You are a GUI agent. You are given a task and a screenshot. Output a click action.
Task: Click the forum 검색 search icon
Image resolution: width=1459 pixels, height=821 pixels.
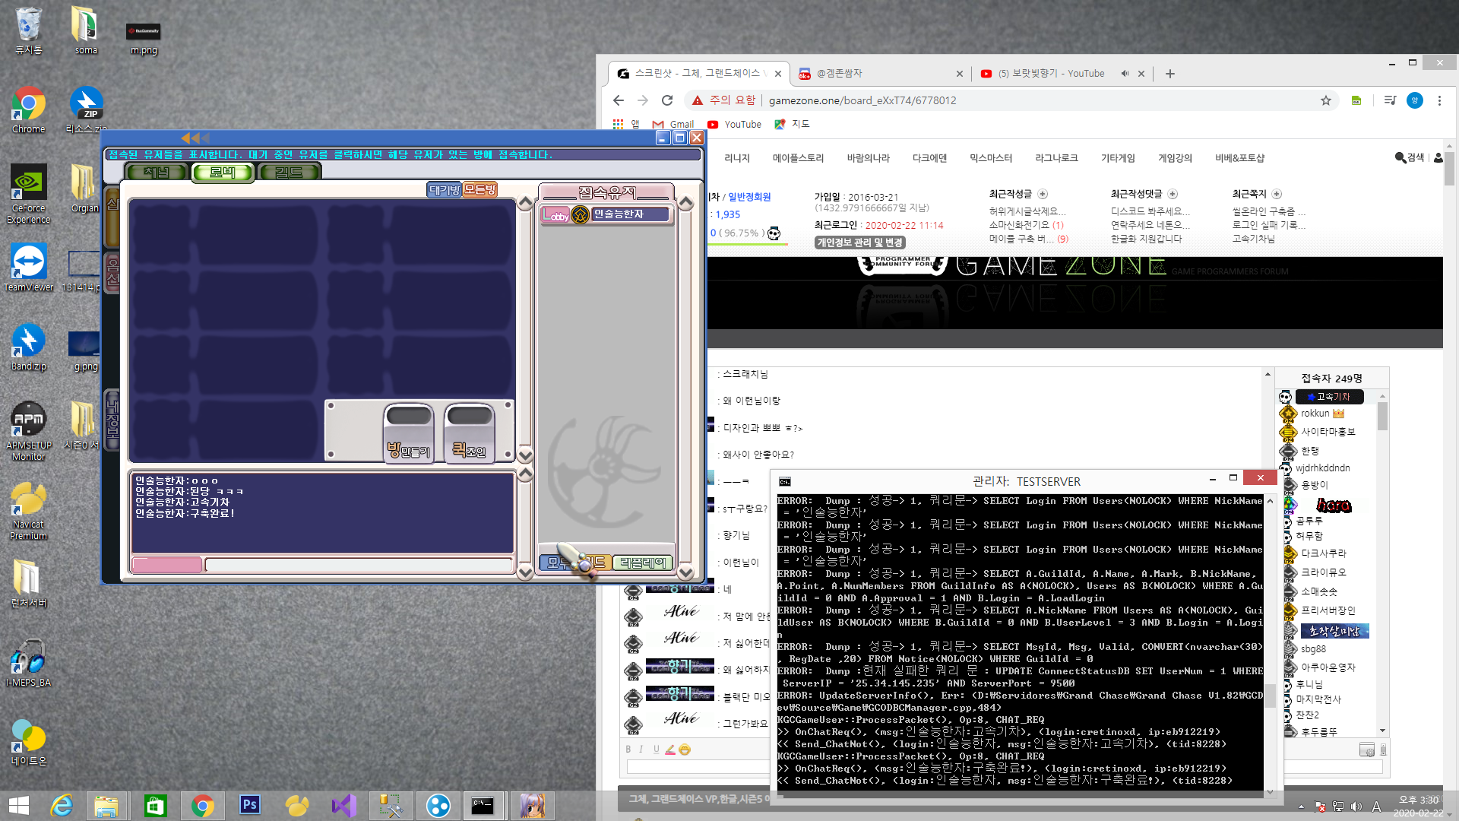pyautogui.click(x=1400, y=157)
